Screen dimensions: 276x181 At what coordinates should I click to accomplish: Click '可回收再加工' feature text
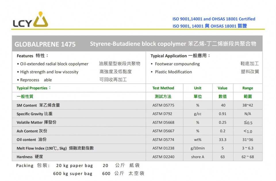coord(113,80)
